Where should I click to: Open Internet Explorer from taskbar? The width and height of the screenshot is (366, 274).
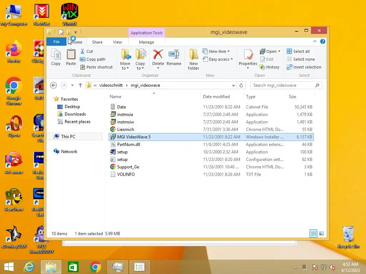point(29,267)
